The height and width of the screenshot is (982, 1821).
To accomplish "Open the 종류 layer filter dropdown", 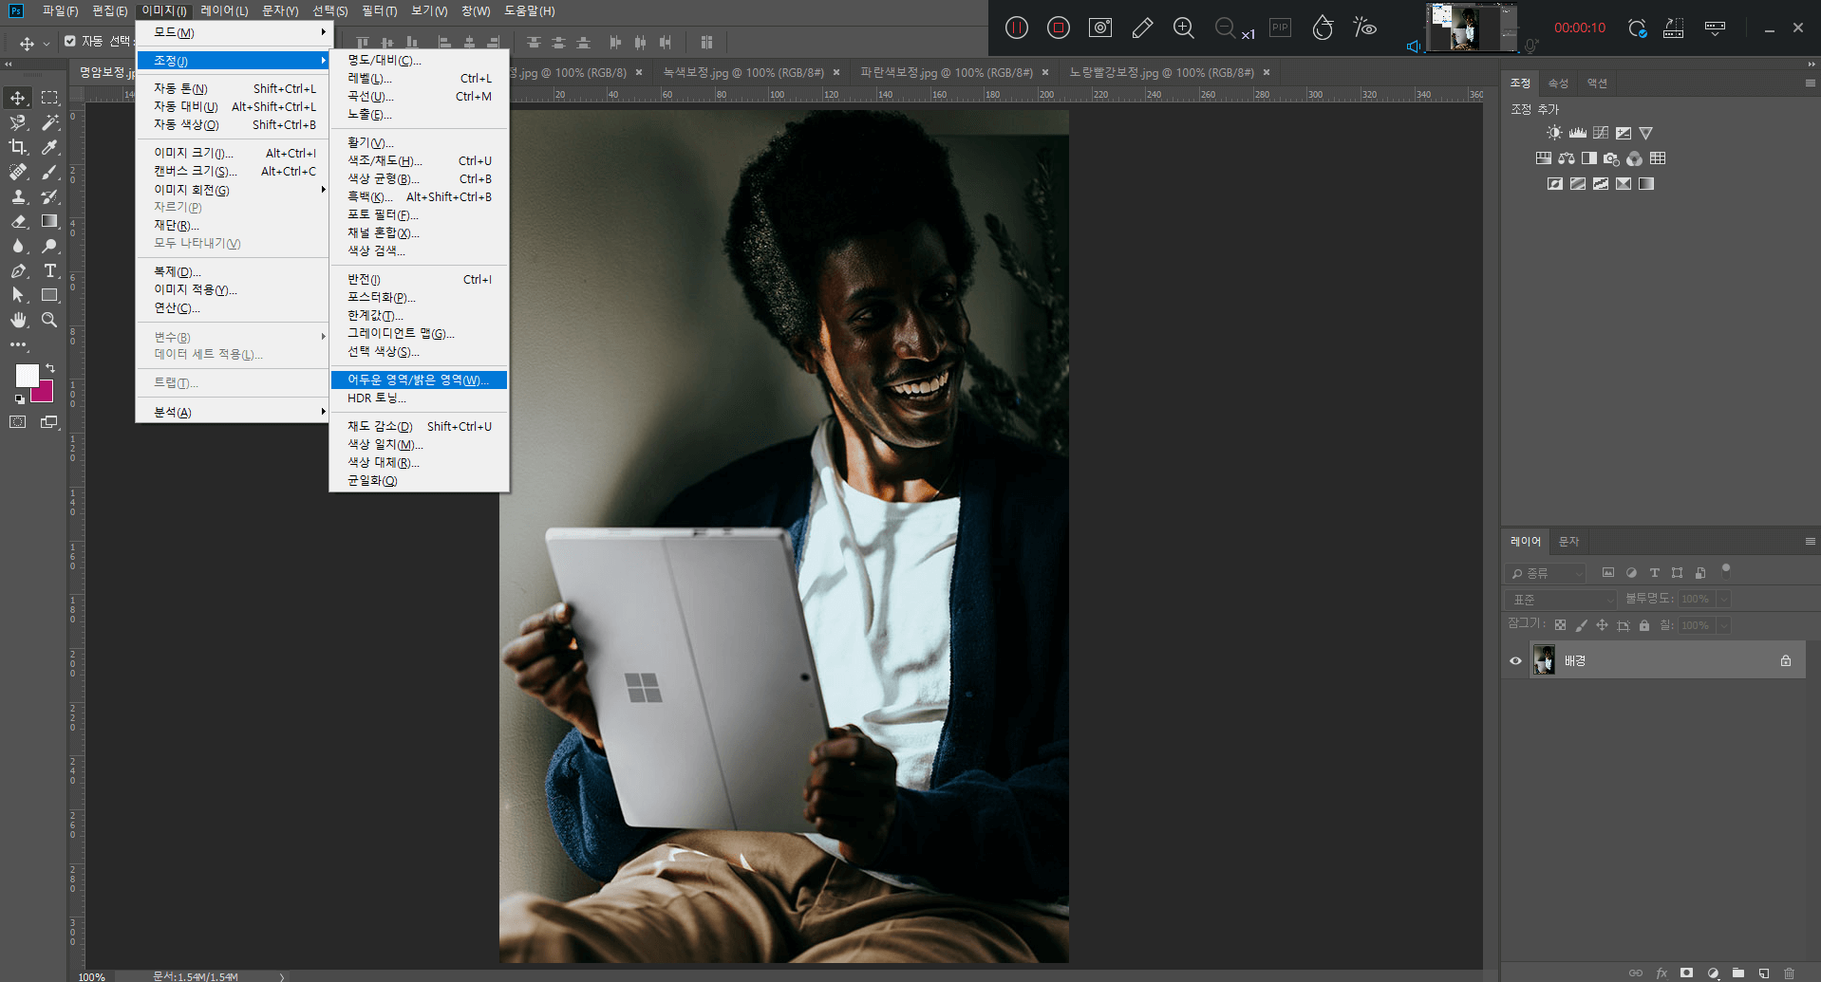I will click(1547, 573).
